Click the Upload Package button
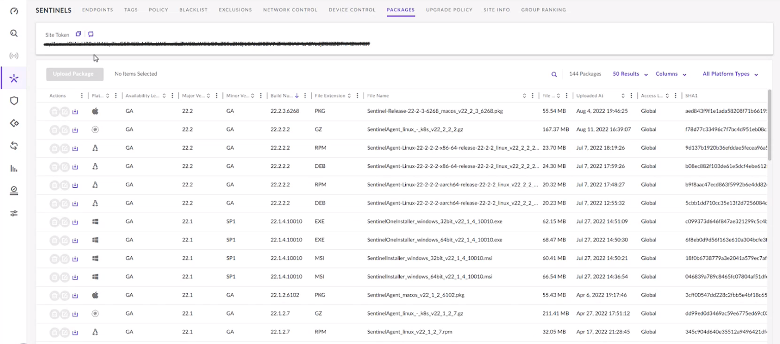The width and height of the screenshot is (780, 344). click(74, 74)
